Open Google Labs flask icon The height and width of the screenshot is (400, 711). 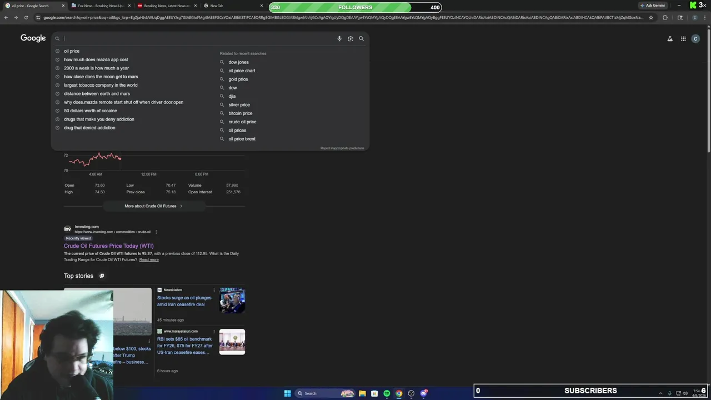pyautogui.click(x=670, y=39)
